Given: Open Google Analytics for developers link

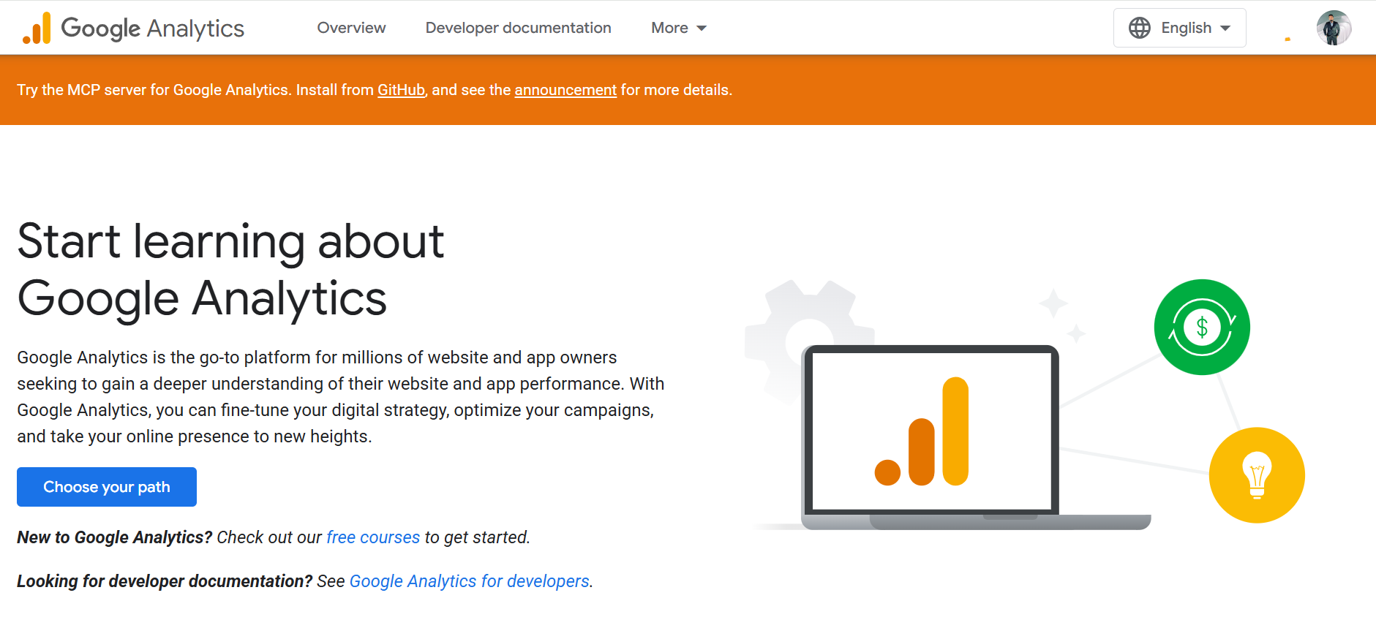Looking at the screenshot, I should [469, 581].
